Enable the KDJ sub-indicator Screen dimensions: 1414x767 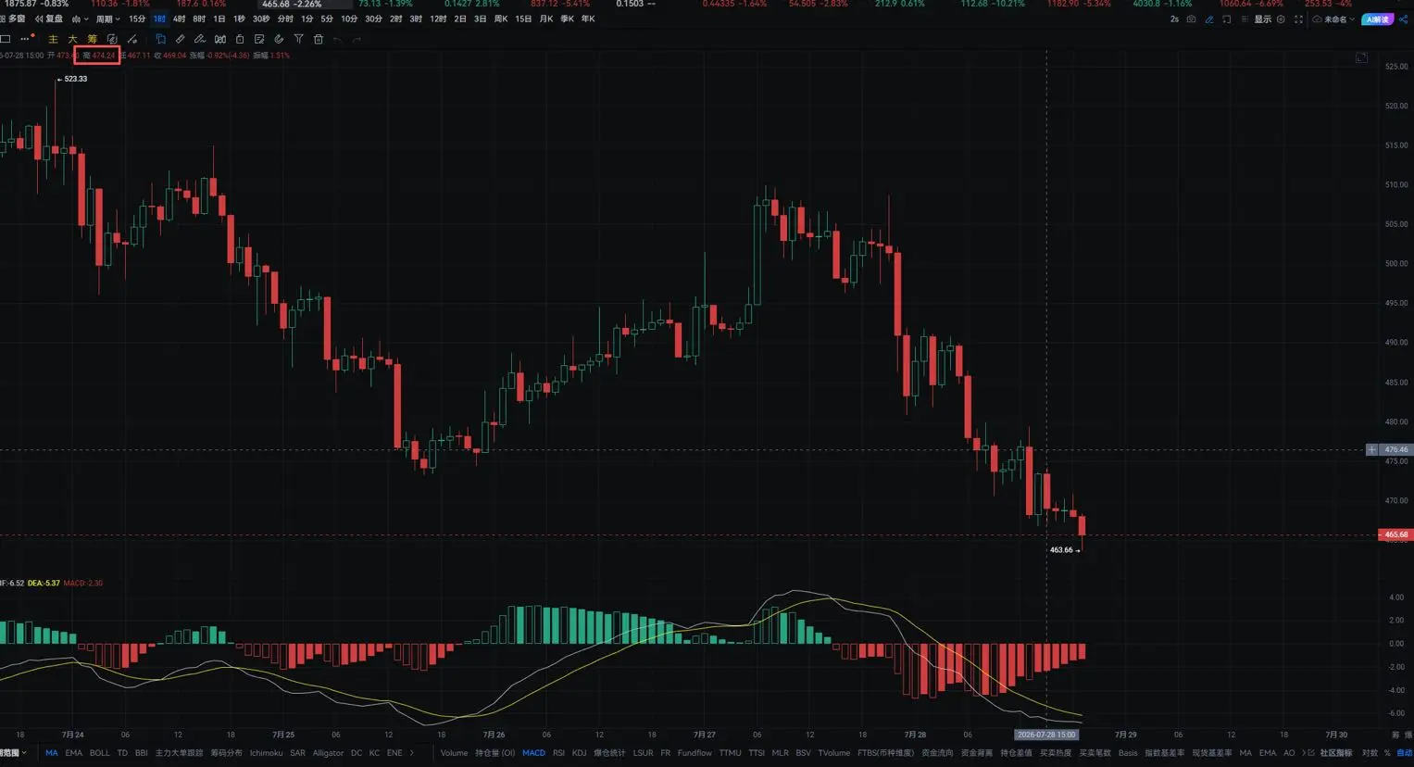(579, 753)
